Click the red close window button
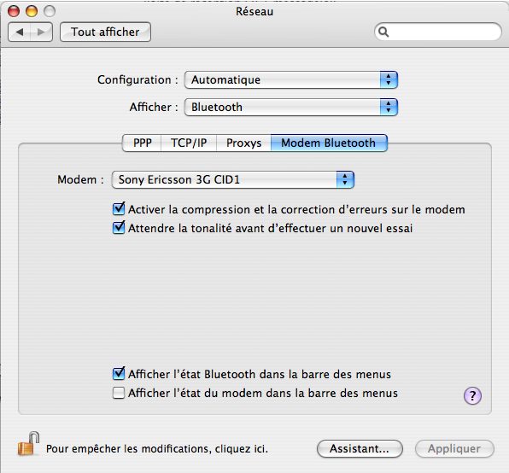This screenshot has height=473, width=509. click(x=14, y=11)
